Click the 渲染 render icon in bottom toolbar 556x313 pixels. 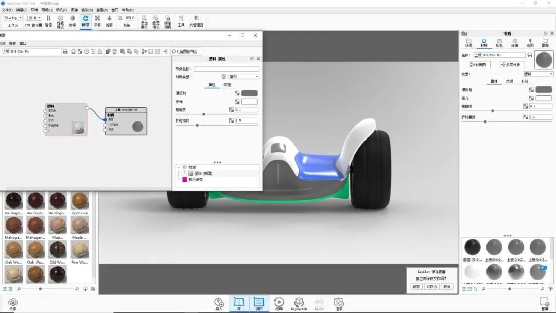pyautogui.click(x=339, y=302)
